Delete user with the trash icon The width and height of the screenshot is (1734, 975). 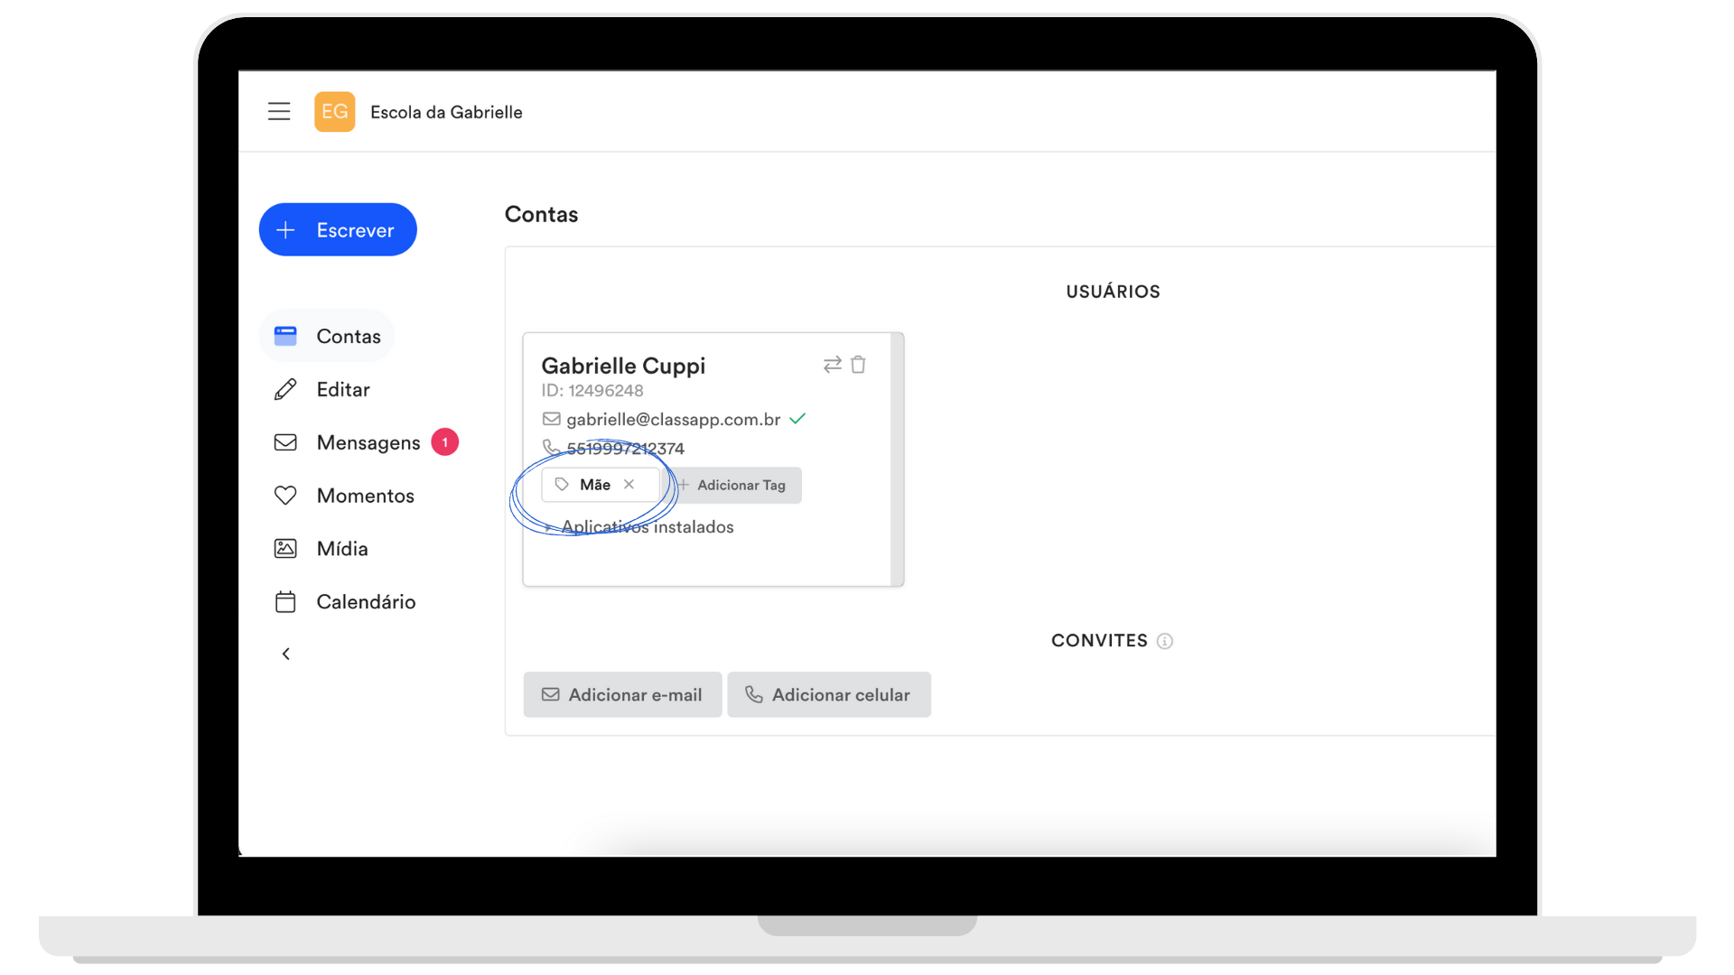(x=859, y=364)
